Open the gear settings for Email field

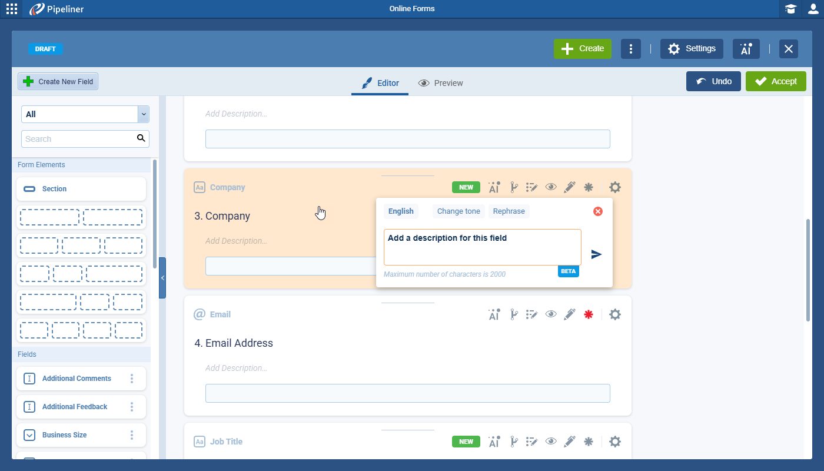[614, 314]
